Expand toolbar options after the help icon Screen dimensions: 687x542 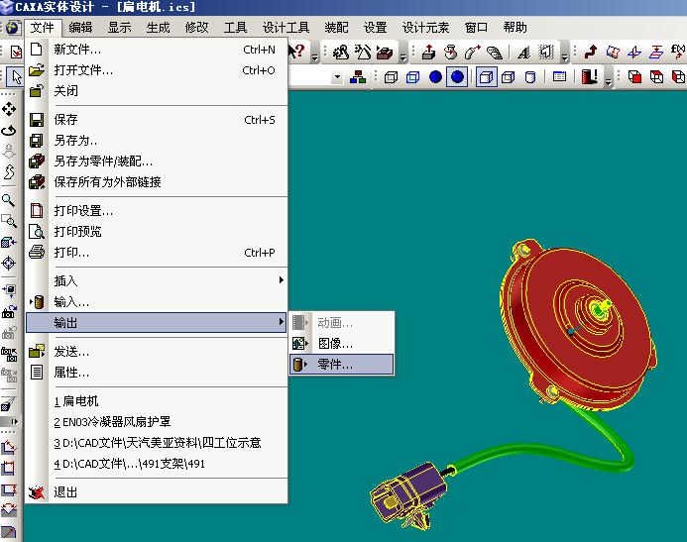pyautogui.click(x=315, y=53)
